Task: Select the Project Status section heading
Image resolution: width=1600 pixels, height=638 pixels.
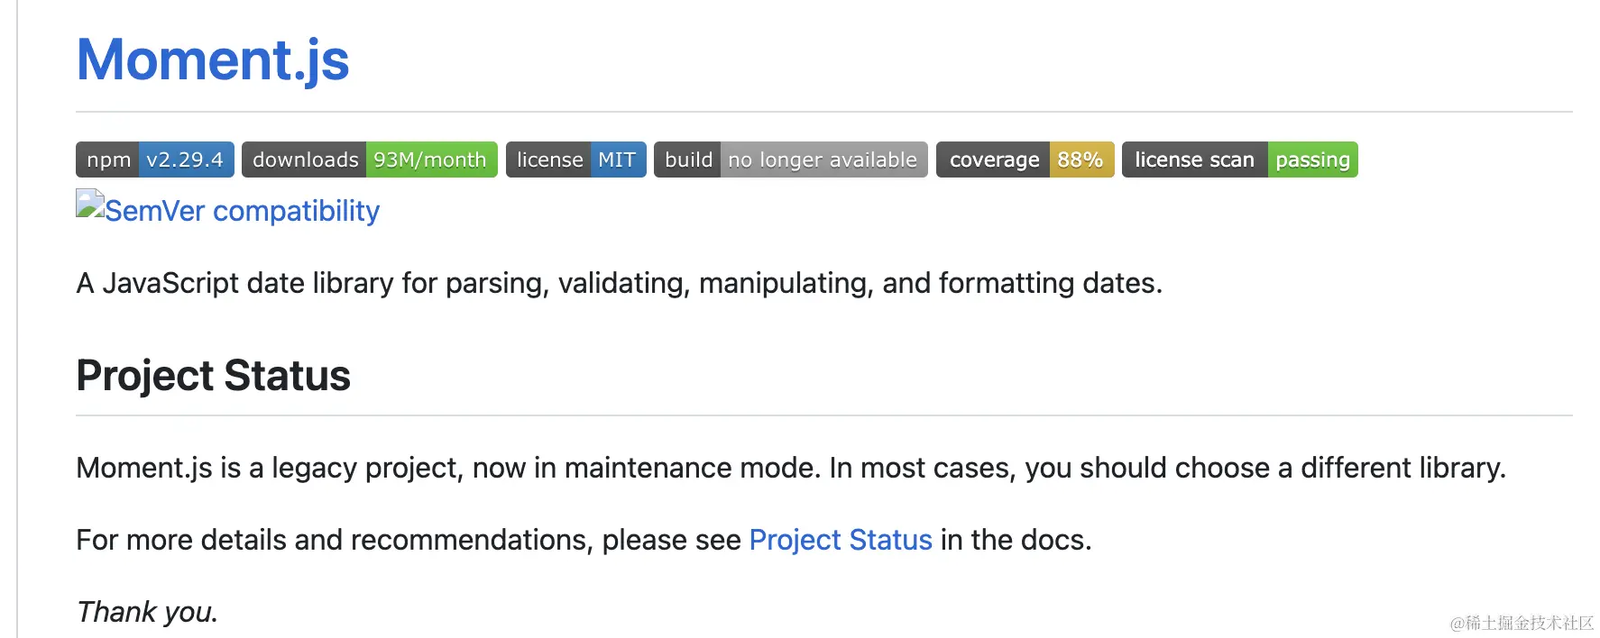Action: [x=214, y=376]
